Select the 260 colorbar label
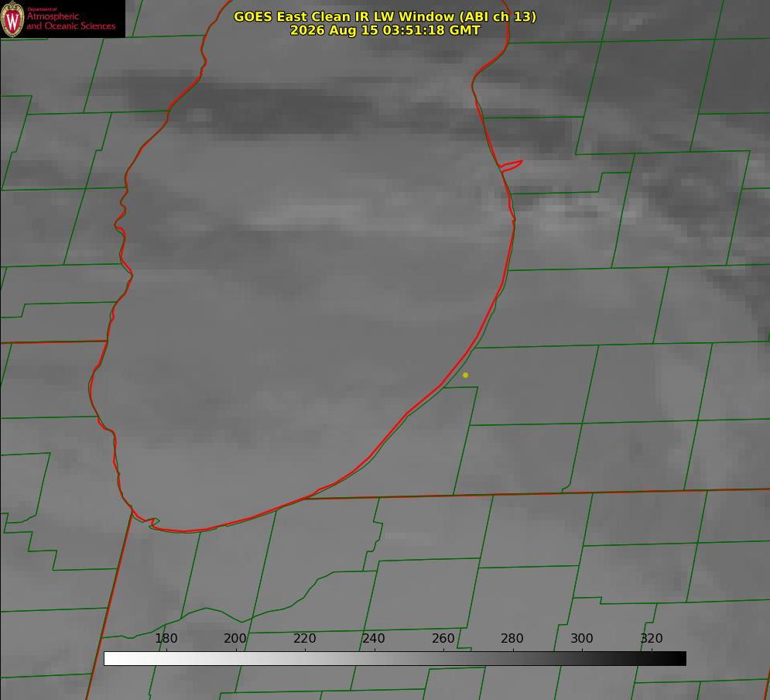This screenshot has width=770, height=700. [x=443, y=638]
